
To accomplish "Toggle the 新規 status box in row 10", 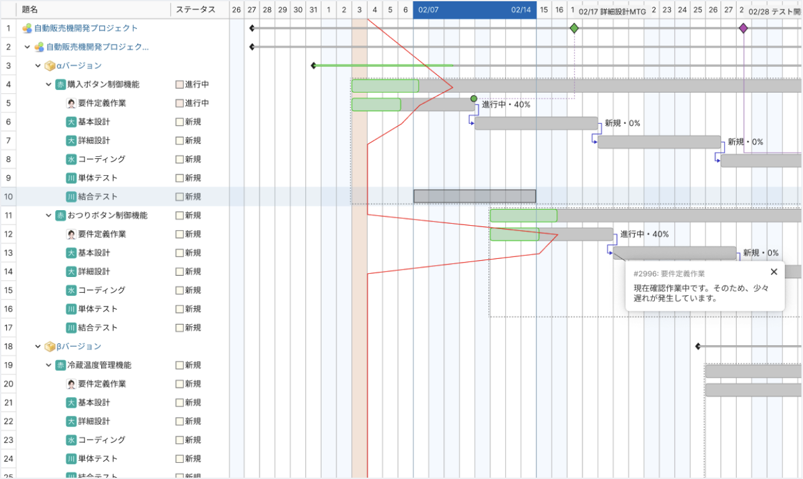I will point(179,196).
